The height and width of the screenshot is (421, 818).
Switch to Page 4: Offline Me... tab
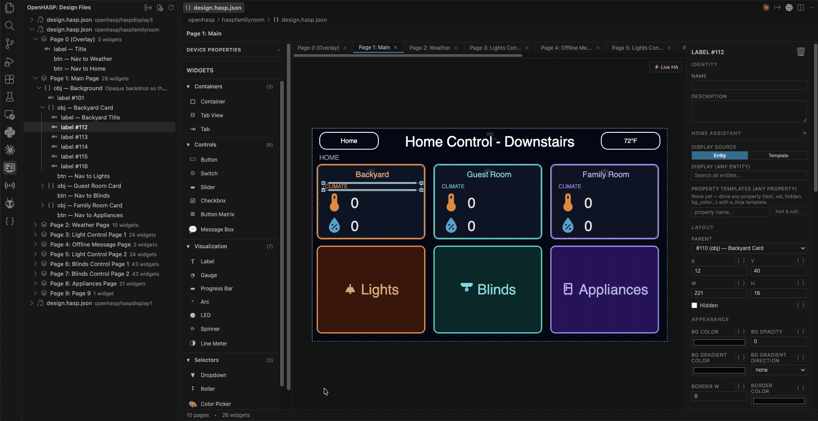[x=566, y=48]
